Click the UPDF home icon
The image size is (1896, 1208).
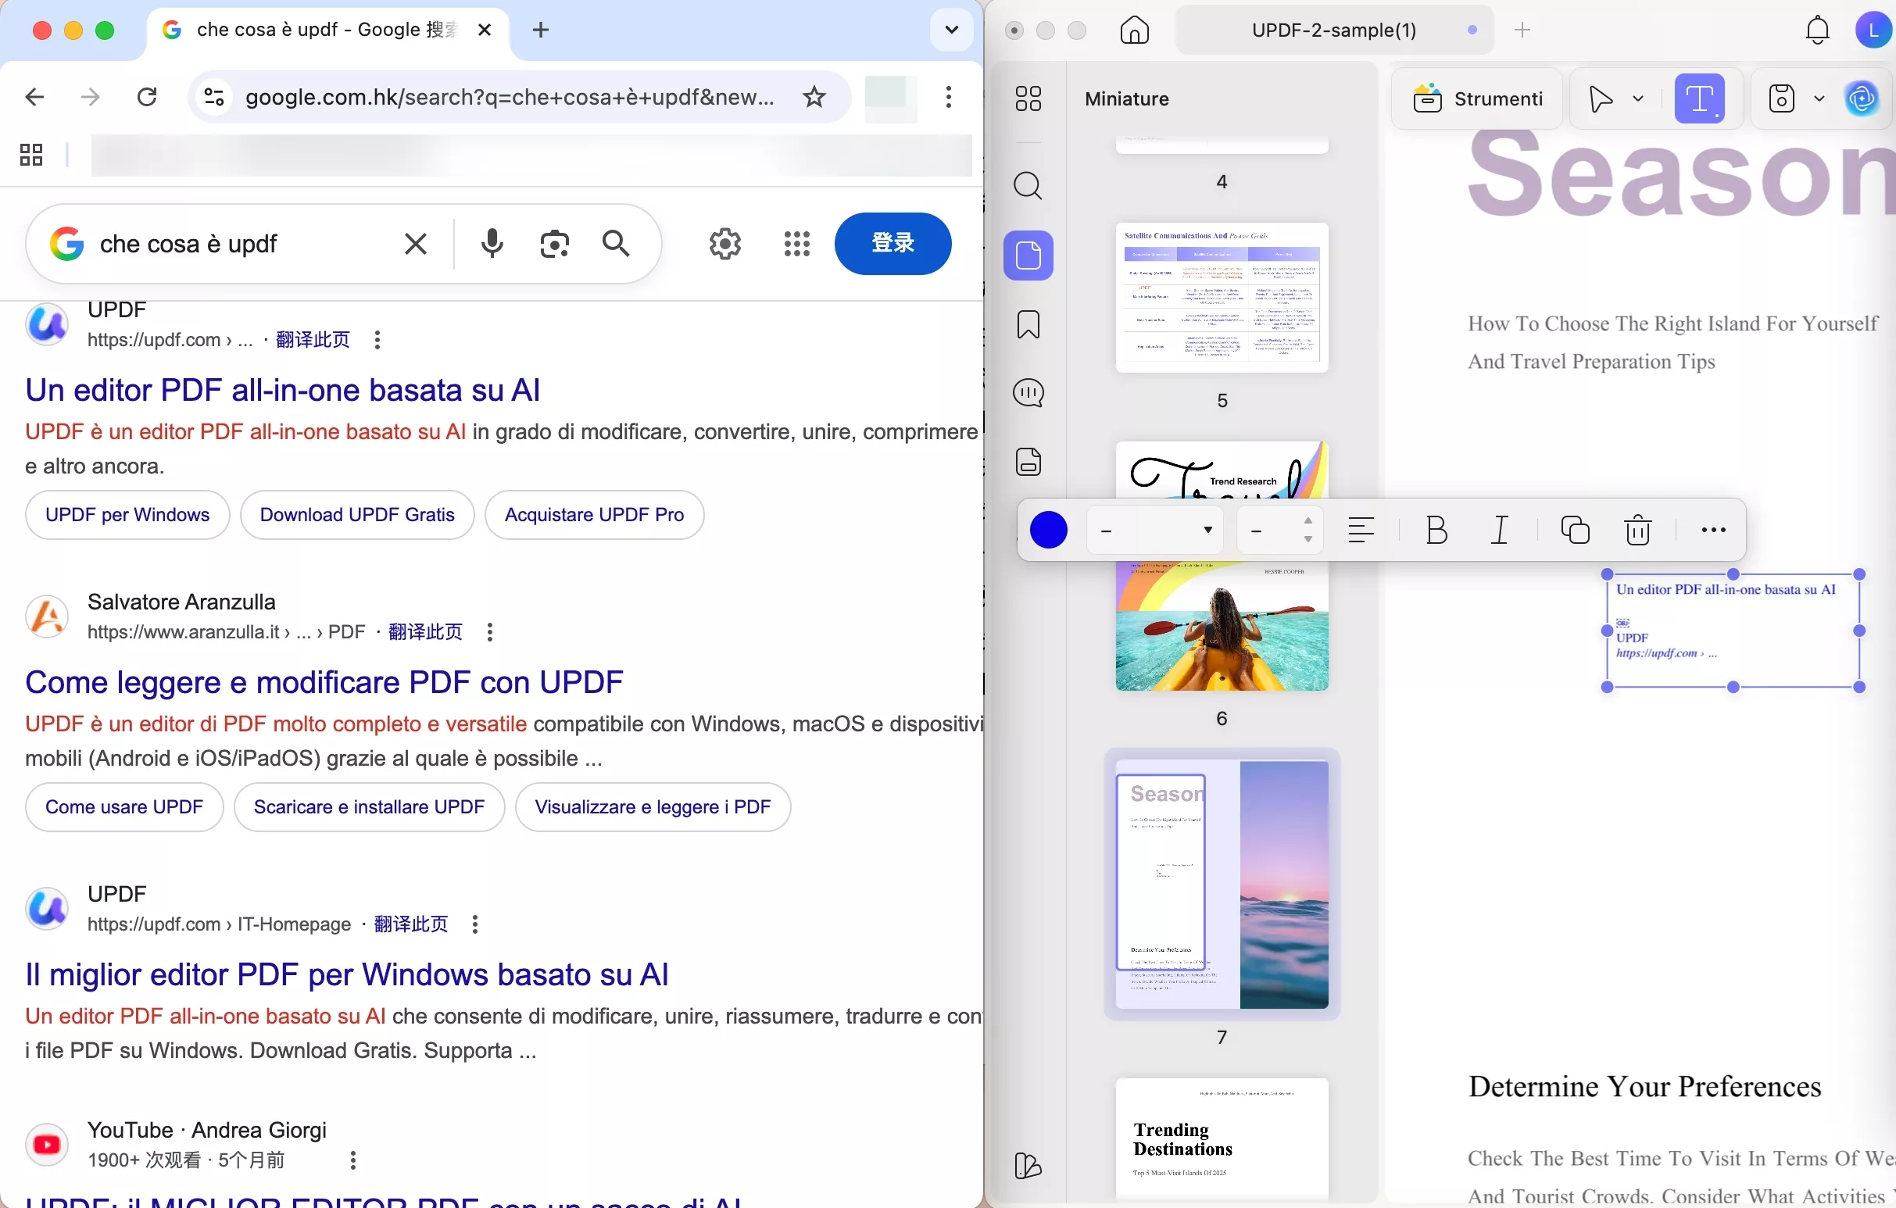click(x=1134, y=30)
